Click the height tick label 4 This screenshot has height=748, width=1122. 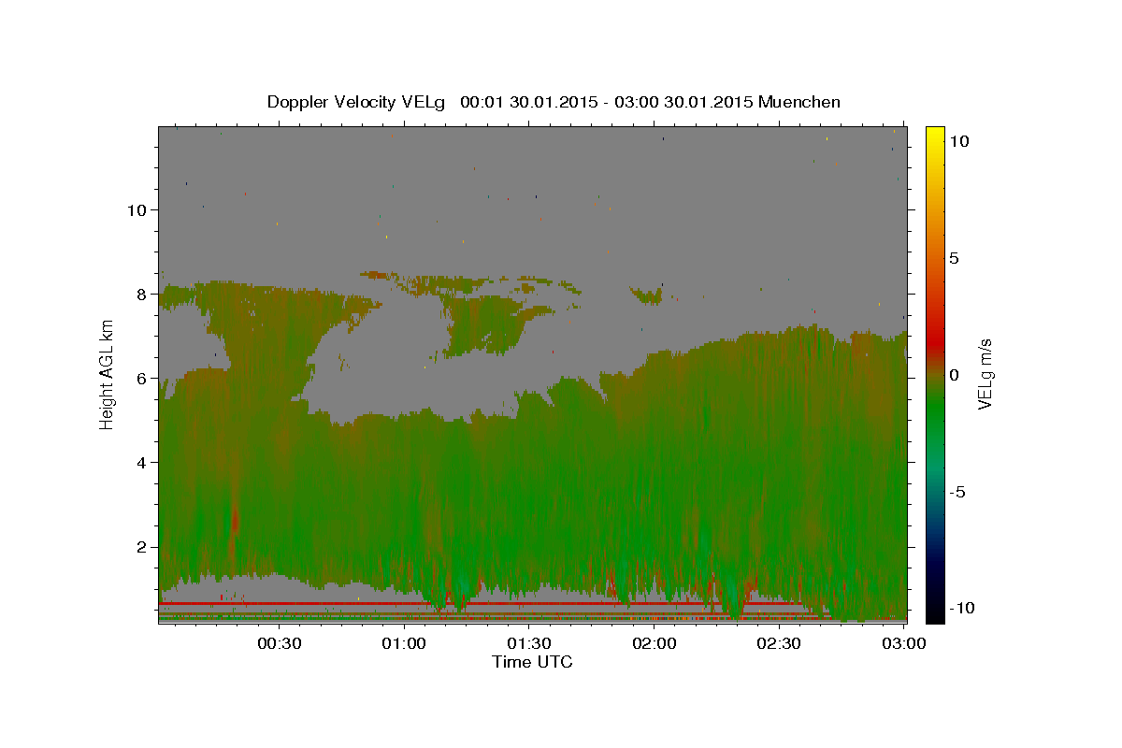[x=141, y=462]
